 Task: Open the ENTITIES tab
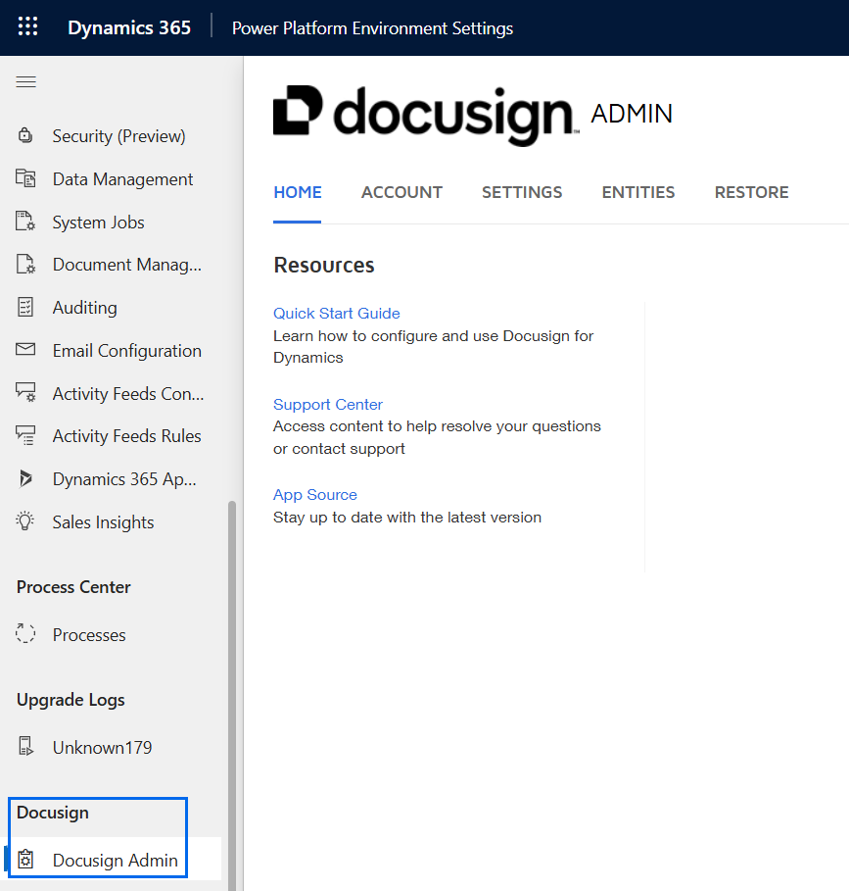tap(638, 193)
